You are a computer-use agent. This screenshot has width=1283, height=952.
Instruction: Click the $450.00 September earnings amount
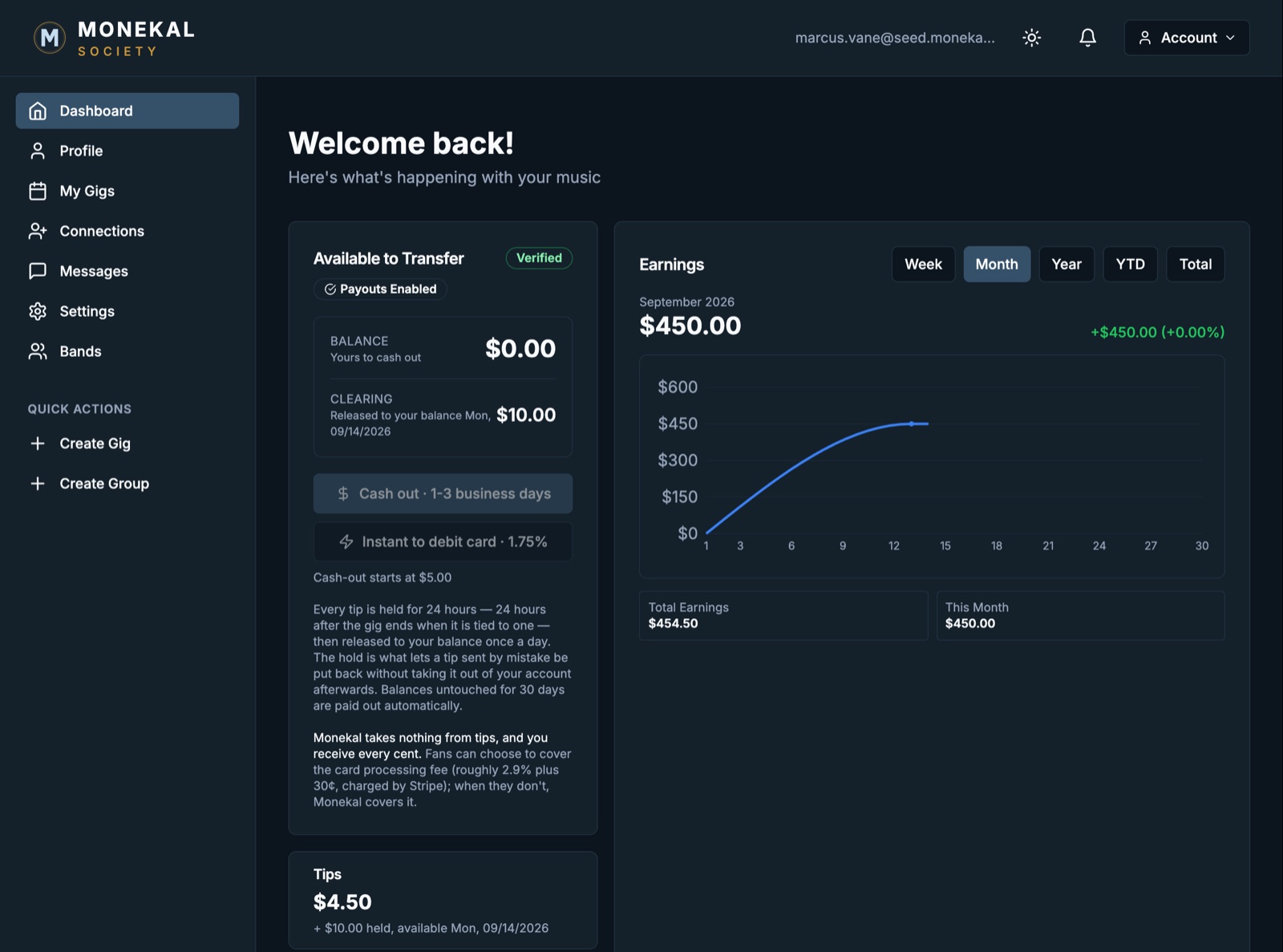coord(690,326)
